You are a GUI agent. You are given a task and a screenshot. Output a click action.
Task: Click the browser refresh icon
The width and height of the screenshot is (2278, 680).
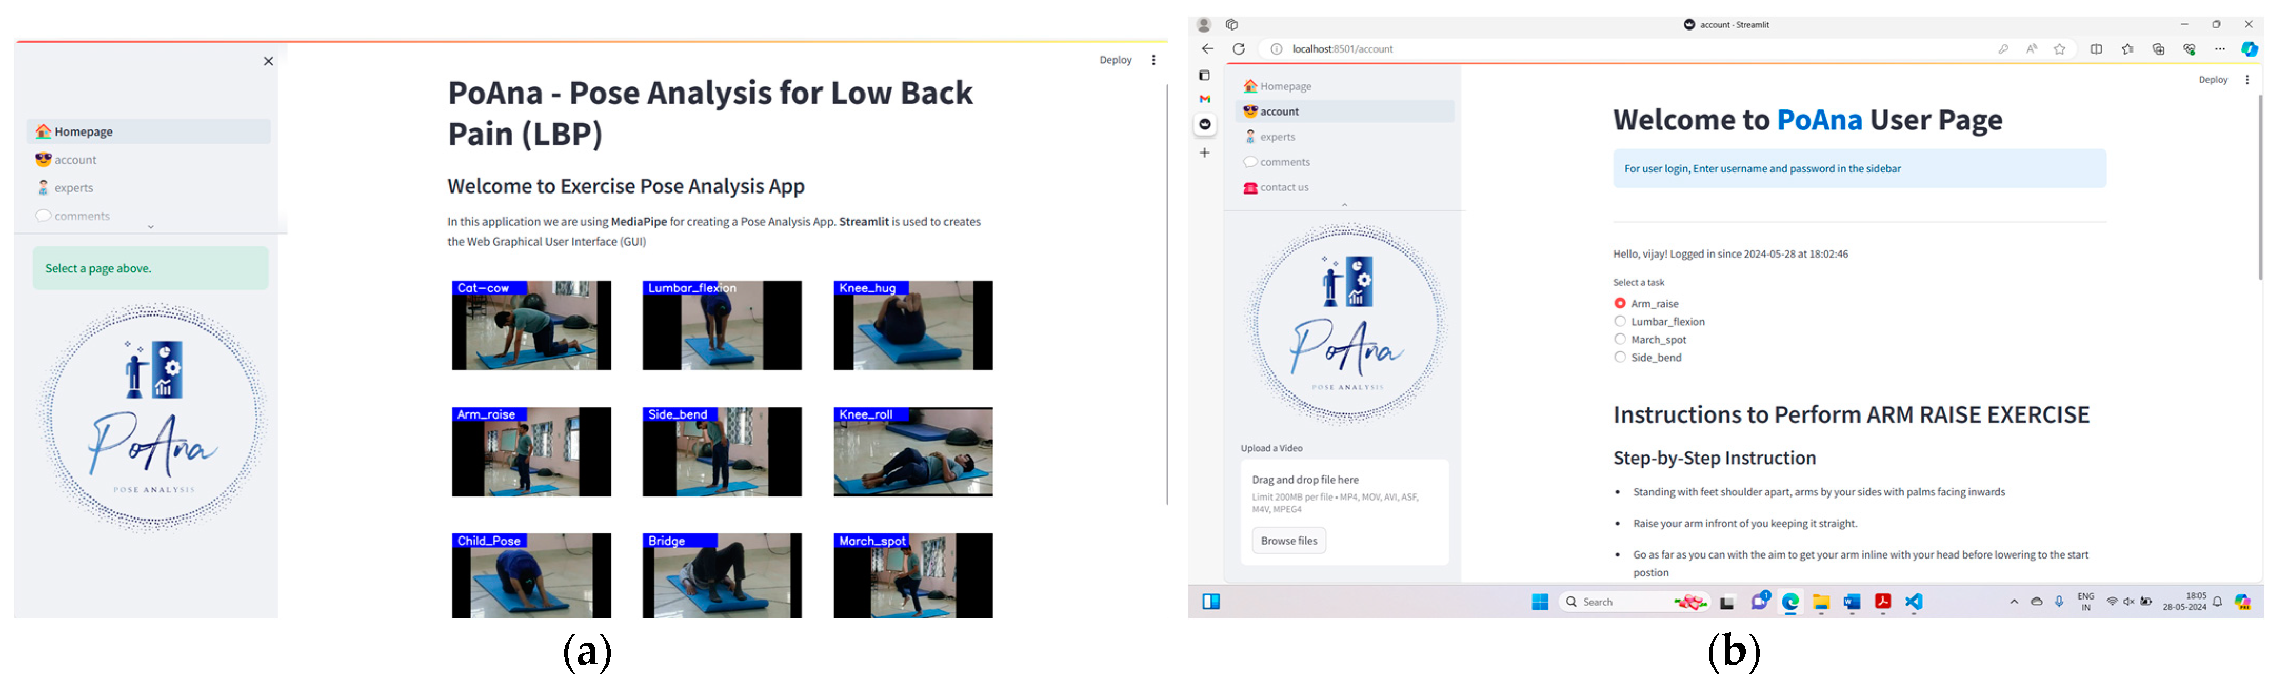(x=1239, y=49)
